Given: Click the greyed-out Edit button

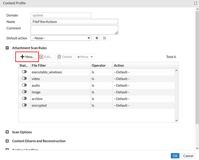Looking at the screenshot, I should 46,57.
